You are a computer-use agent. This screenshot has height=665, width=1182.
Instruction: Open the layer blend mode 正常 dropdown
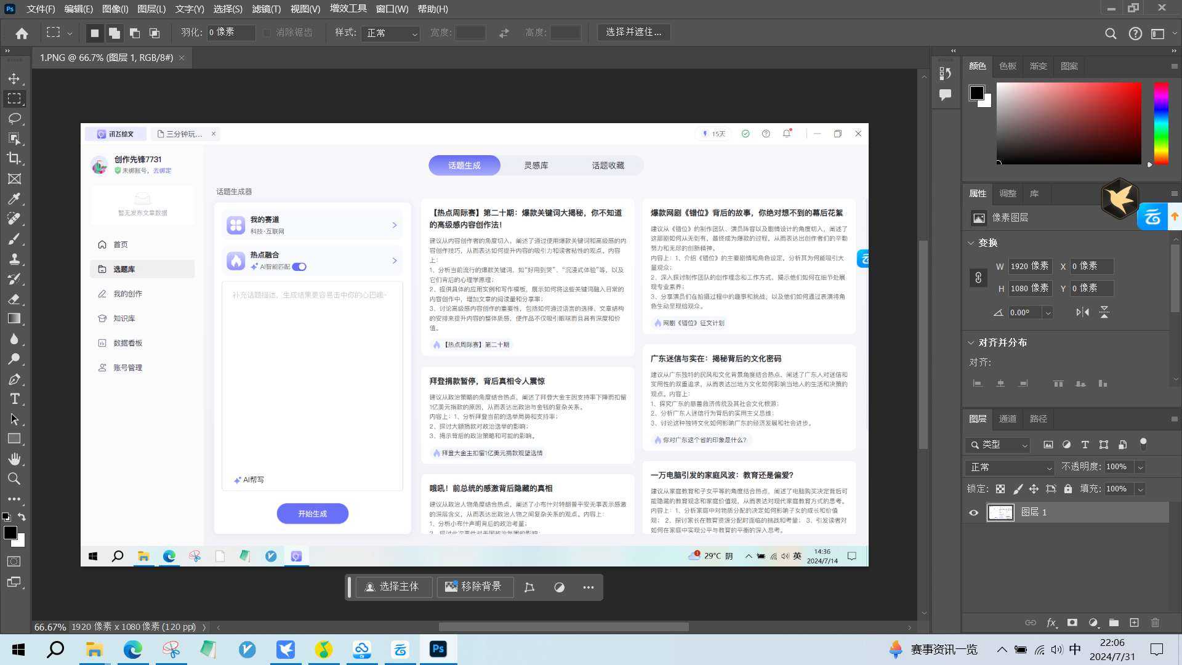tap(1010, 467)
